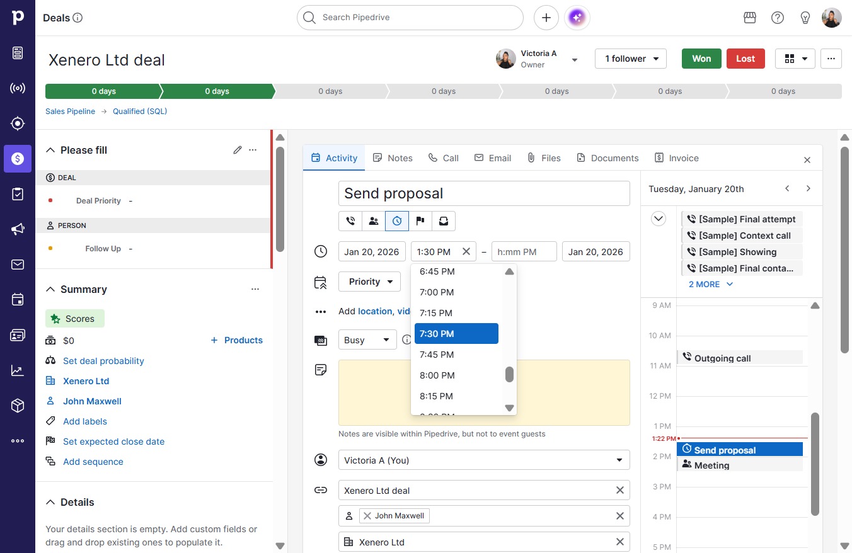Collapse the Details section

point(50,502)
